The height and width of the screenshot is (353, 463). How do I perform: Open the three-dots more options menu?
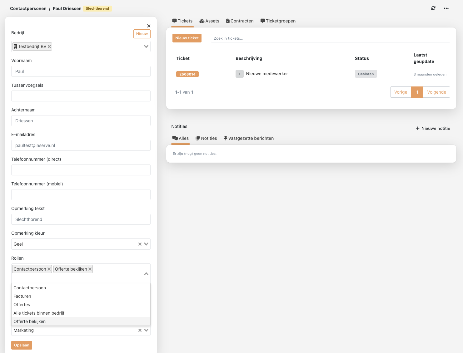tap(446, 8)
